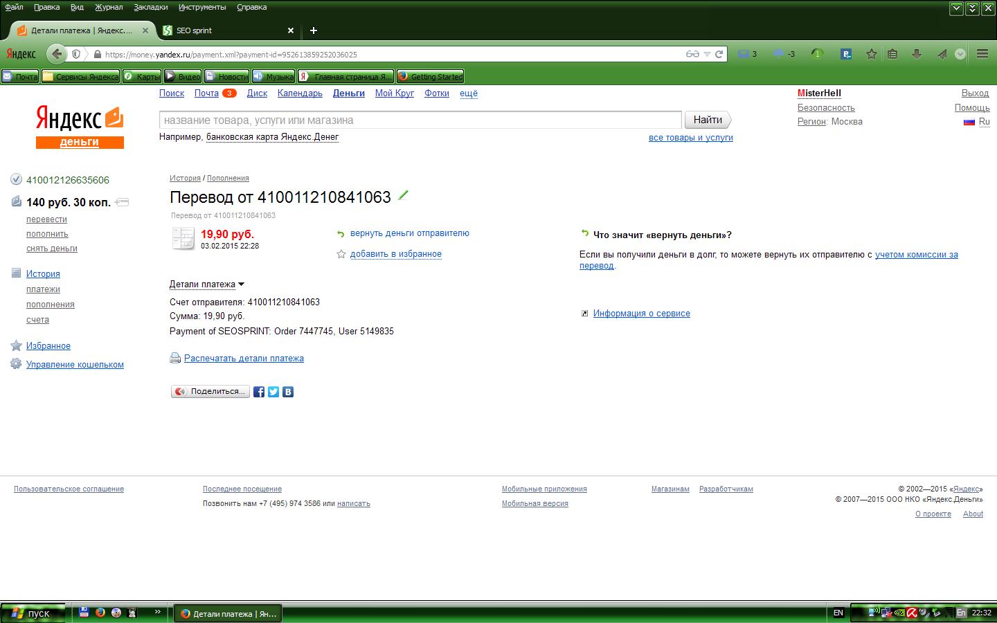Click the green return arrow next to 'вернуть деньги отправителю'
This screenshot has width=997, height=623.
pyautogui.click(x=341, y=234)
